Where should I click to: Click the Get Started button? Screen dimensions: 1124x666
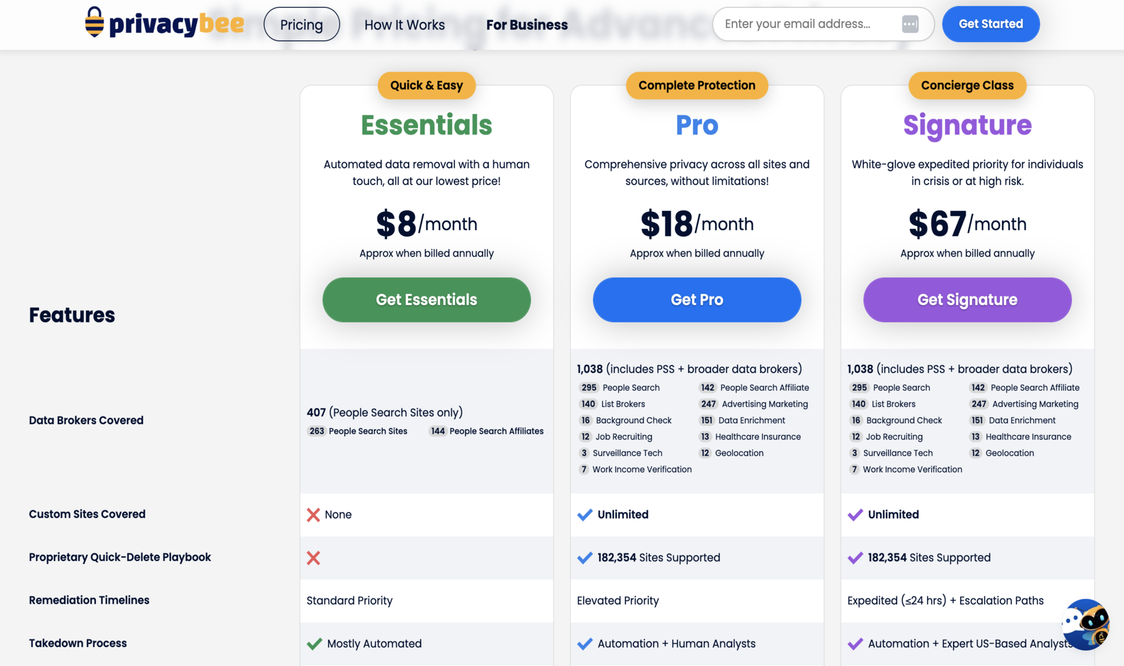990,24
